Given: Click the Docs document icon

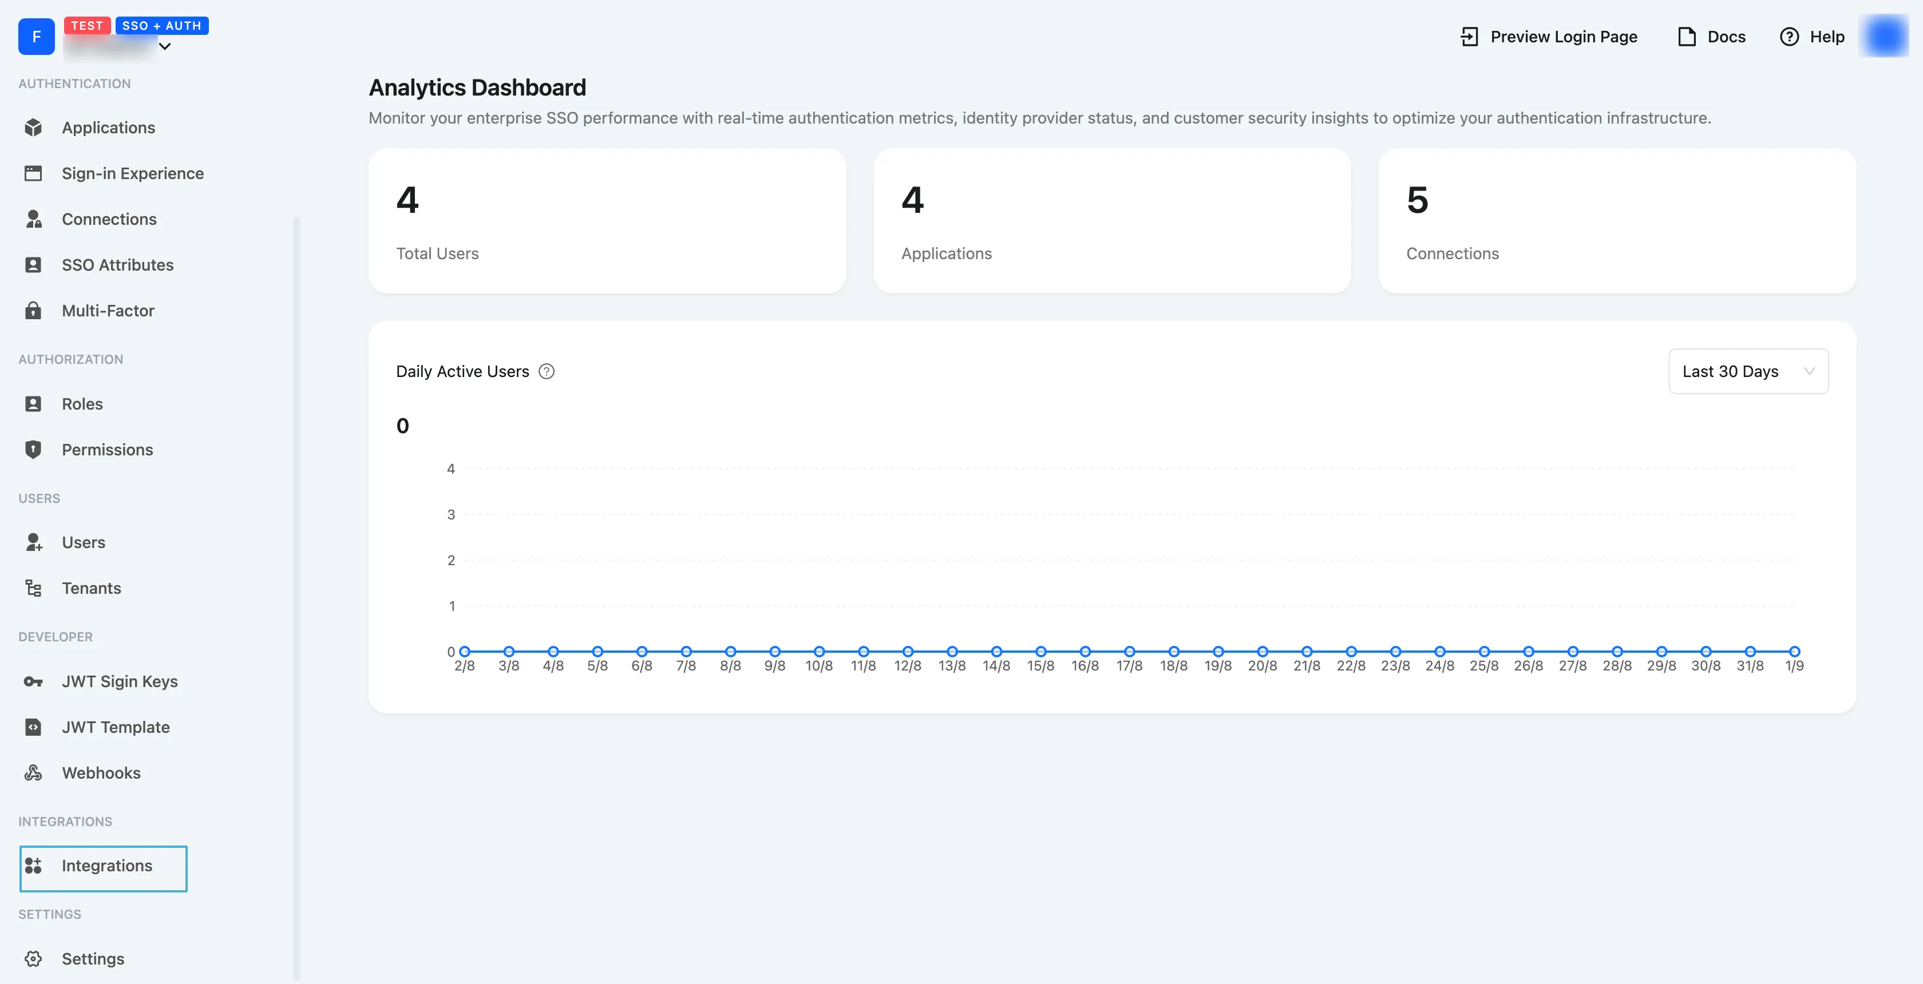Looking at the screenshot, I should click(1687, 36).
